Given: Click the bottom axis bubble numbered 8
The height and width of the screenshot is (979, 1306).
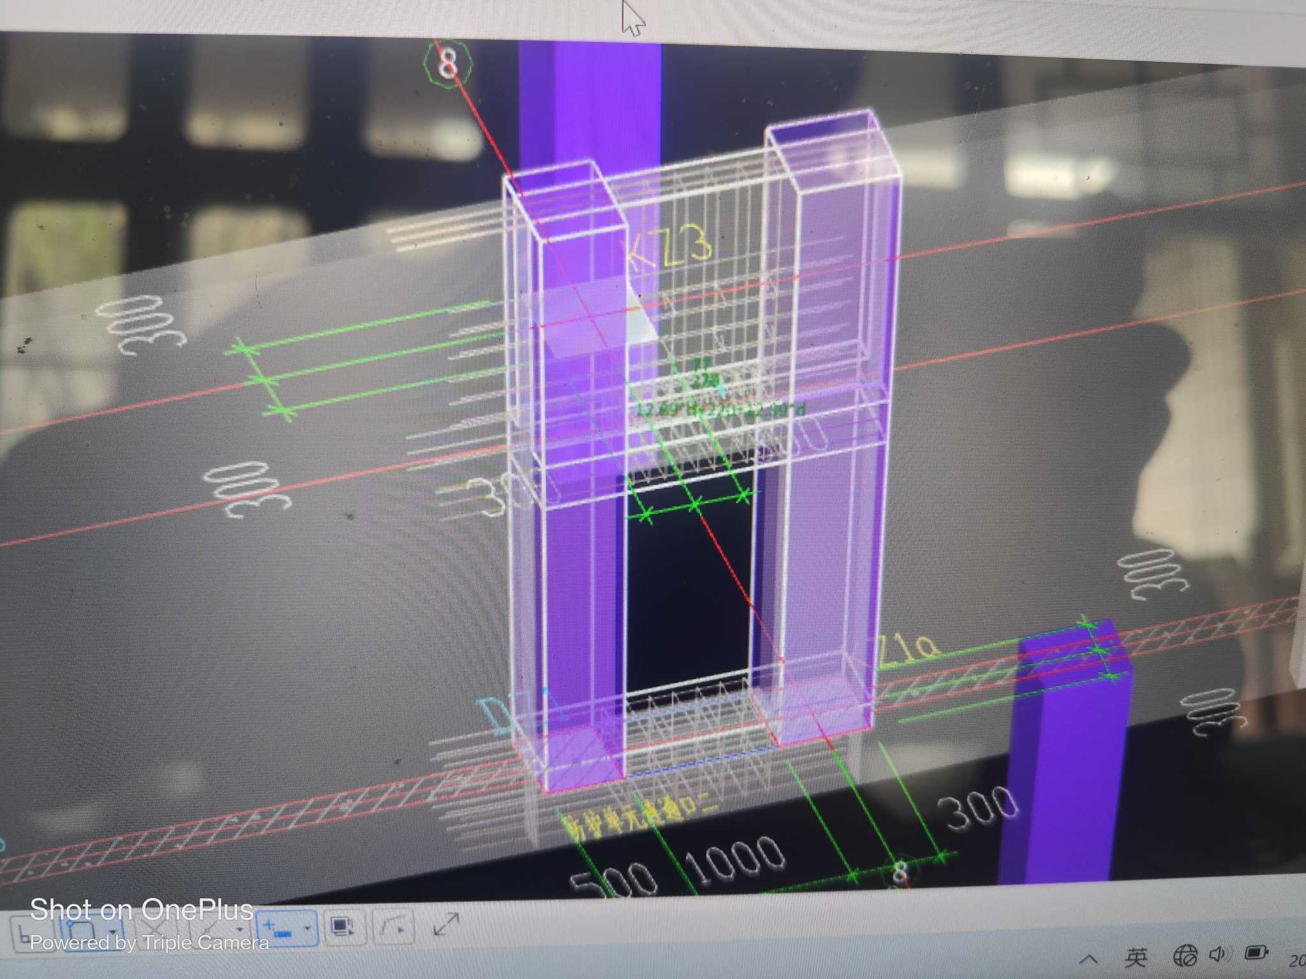Looking at the screenshot, I should (x=899, y=872).
